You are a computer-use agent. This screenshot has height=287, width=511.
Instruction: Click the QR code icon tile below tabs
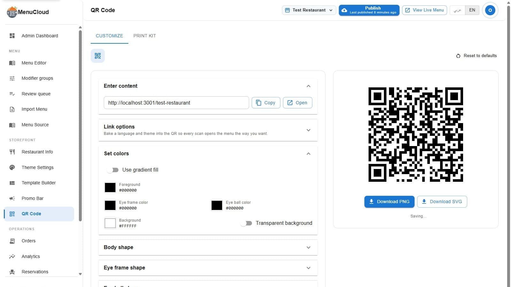(98, 56)
